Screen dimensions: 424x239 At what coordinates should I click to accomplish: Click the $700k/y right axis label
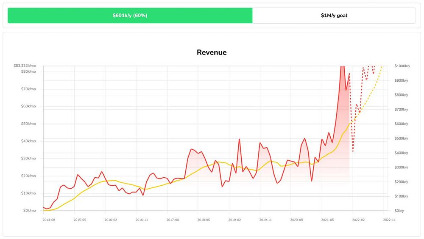(x=401, y=109)
